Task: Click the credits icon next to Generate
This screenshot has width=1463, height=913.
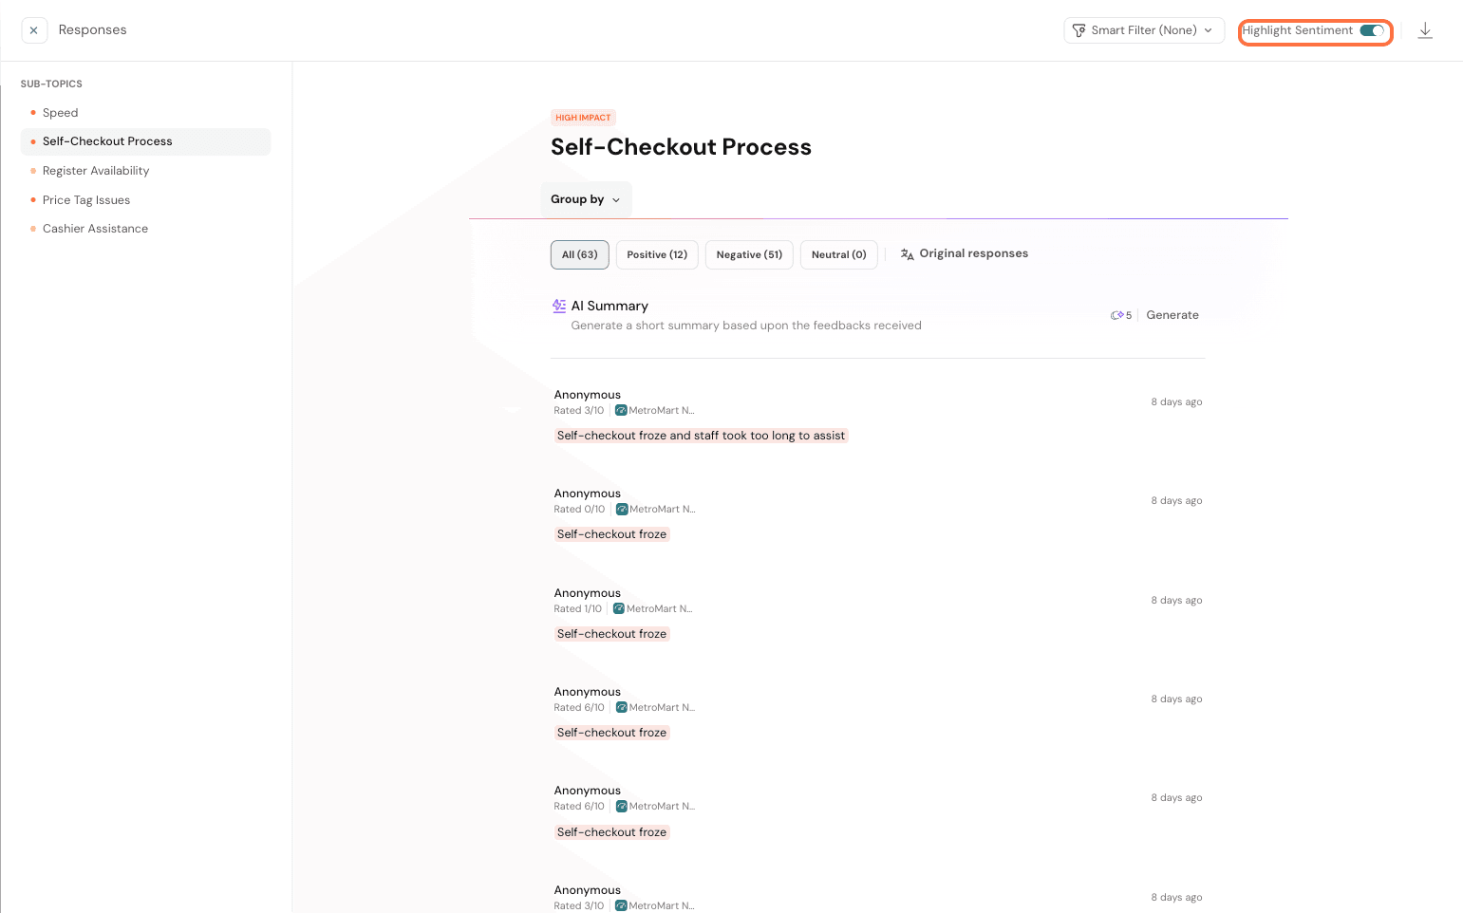Action: click(x=1117, y=315)
